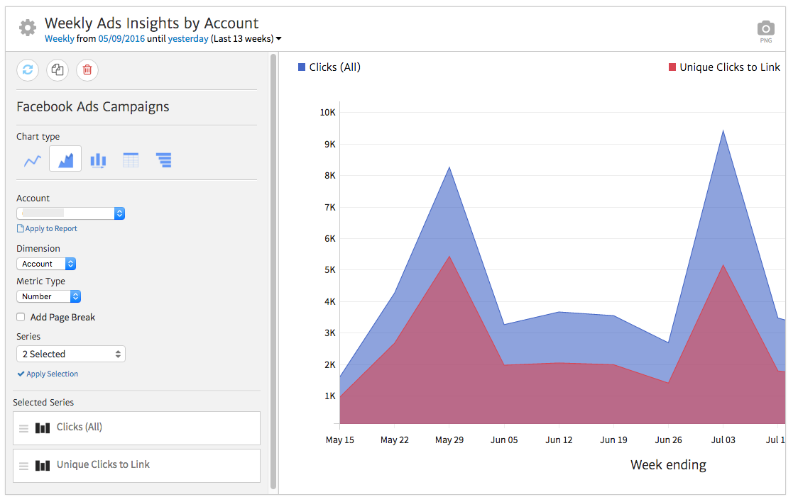Image resolution: width=798 pixels, height=497 pixels.
Task: Enable the Add Page Break checkbox
Action: point(20,317)
